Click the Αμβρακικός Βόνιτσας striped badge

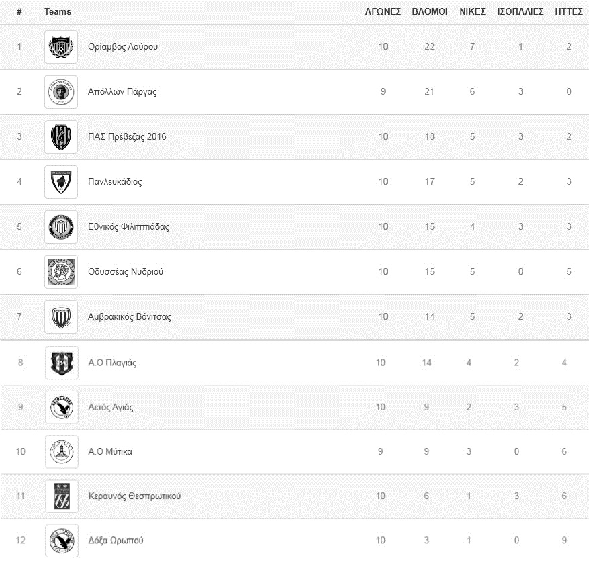pyautogui.click(x=61, y=317)
